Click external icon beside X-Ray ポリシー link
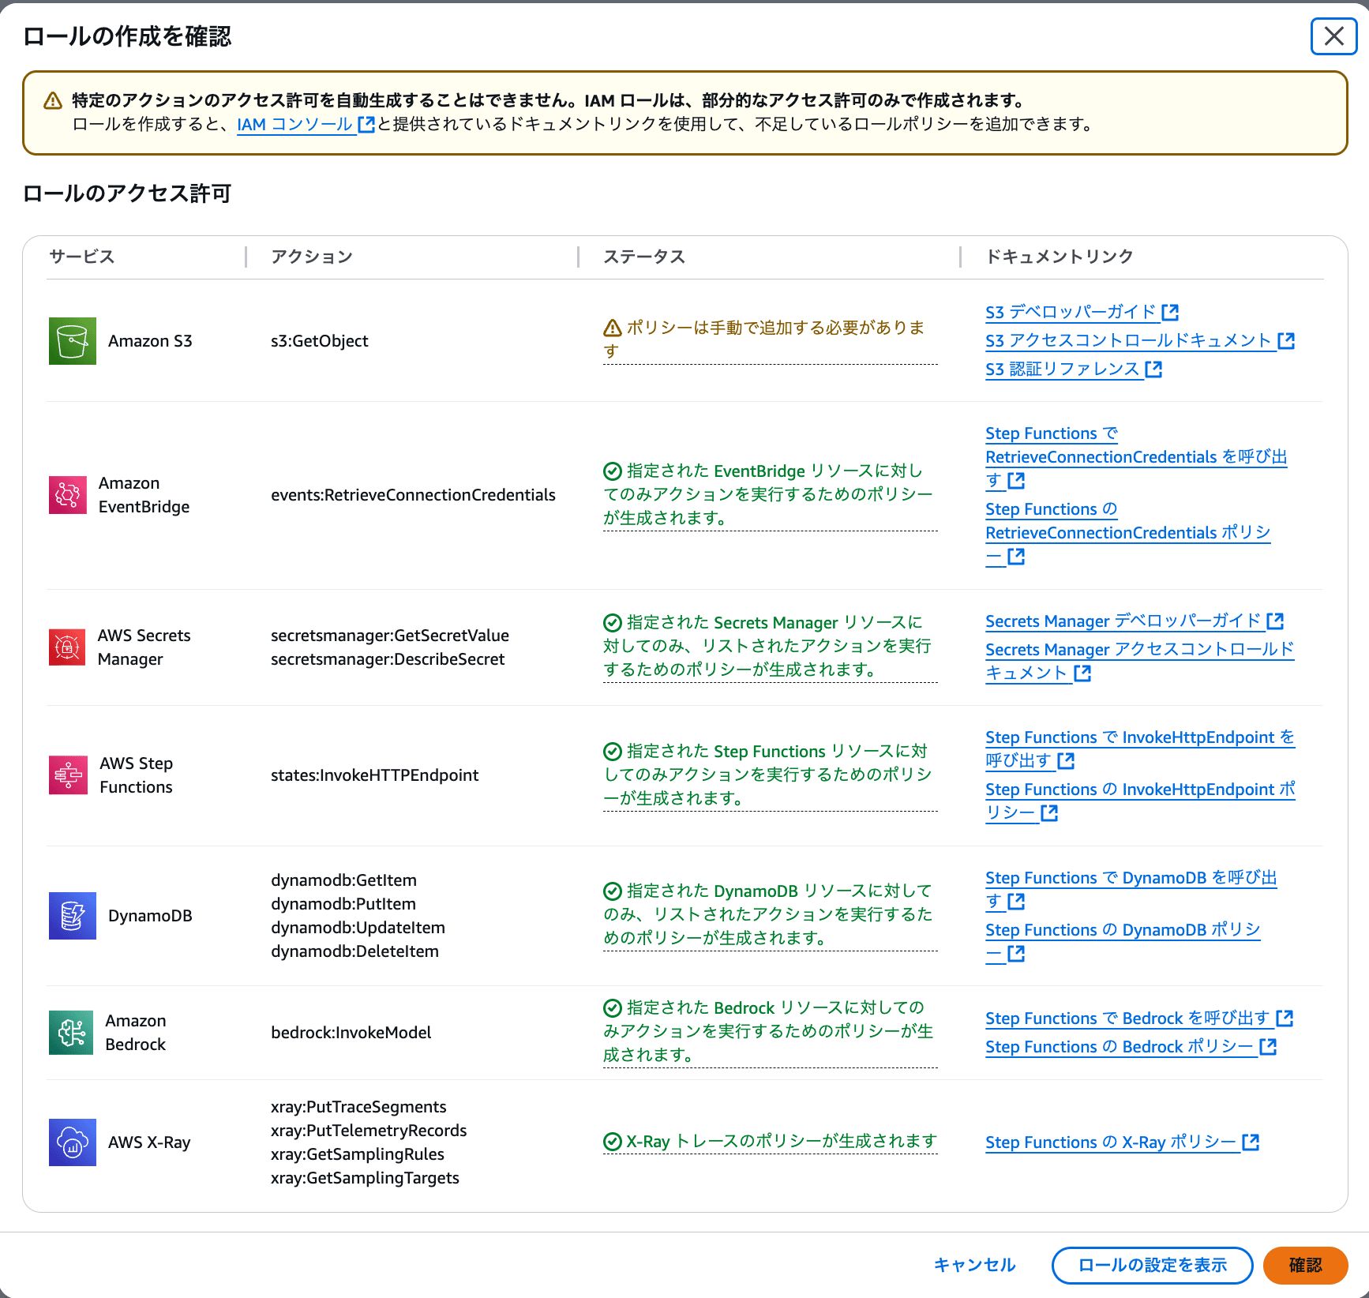The height and width of the screenshot is (1298, 1369). [x=1251, y=1142]
